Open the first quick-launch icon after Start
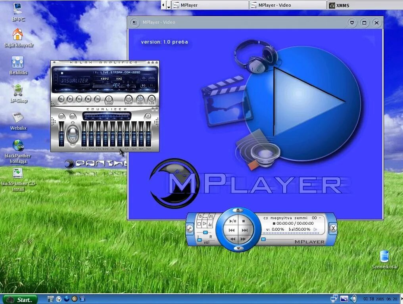 [x=50, y=299]
